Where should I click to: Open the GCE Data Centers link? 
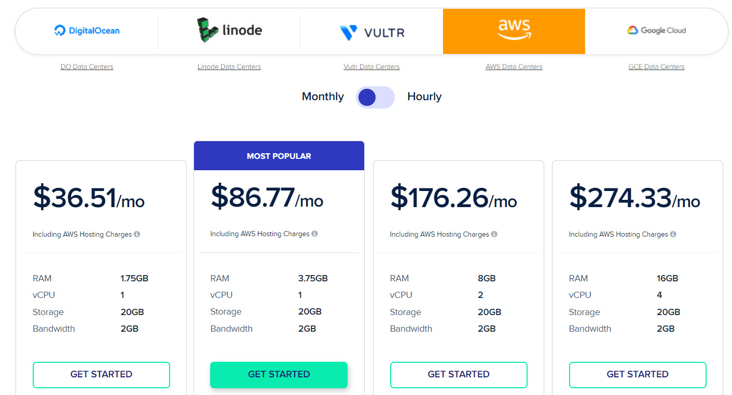pyautogui.click(x=656, y=66)
